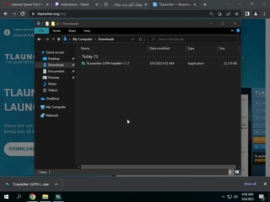Screen dimensions: 270x202
Task: Switch to the Home ribbon tab
Action: click(57, 31)
